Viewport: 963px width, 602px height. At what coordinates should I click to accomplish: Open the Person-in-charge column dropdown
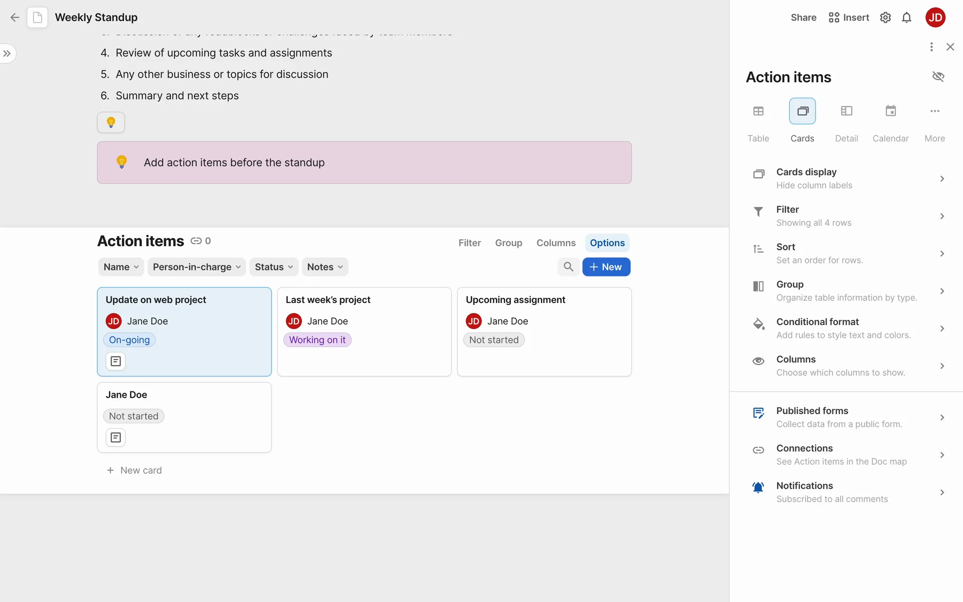[x=197, y=267]
